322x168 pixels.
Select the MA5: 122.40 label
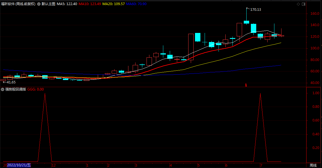click(67, 4)
